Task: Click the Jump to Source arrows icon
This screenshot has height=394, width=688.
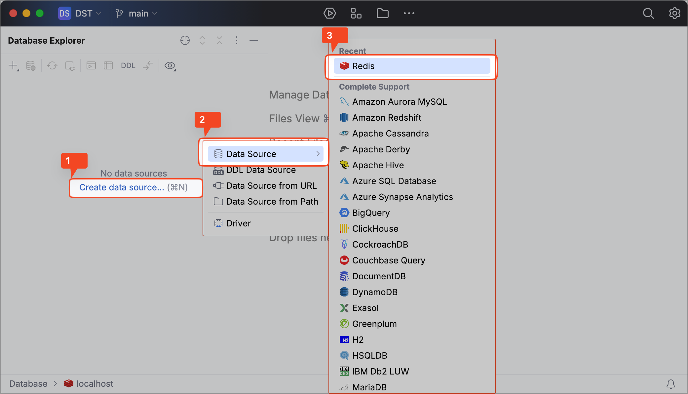Action: [148, 65]
